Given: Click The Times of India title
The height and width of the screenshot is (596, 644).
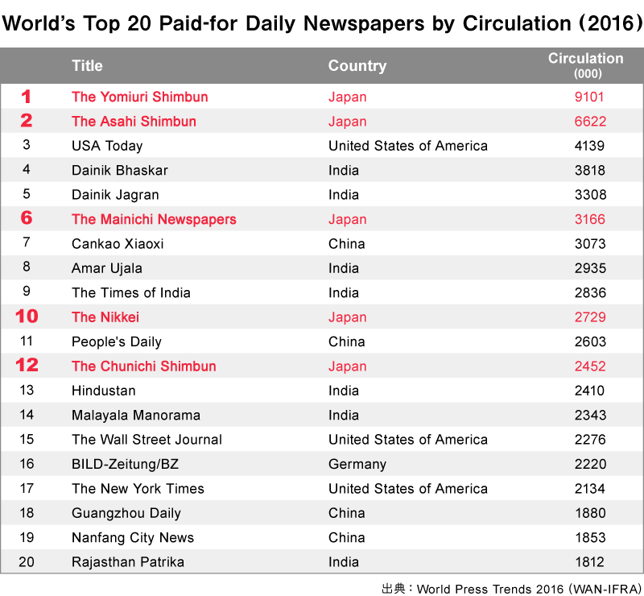Looking at the screenshot, I should pos(131,292).
